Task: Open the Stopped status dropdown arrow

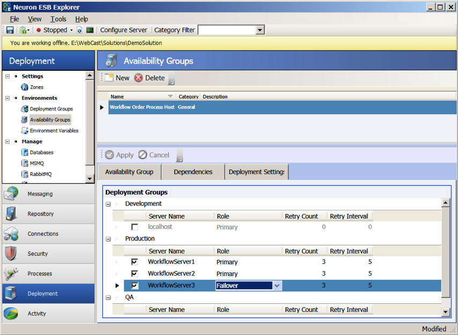Action: click(71, 30)
